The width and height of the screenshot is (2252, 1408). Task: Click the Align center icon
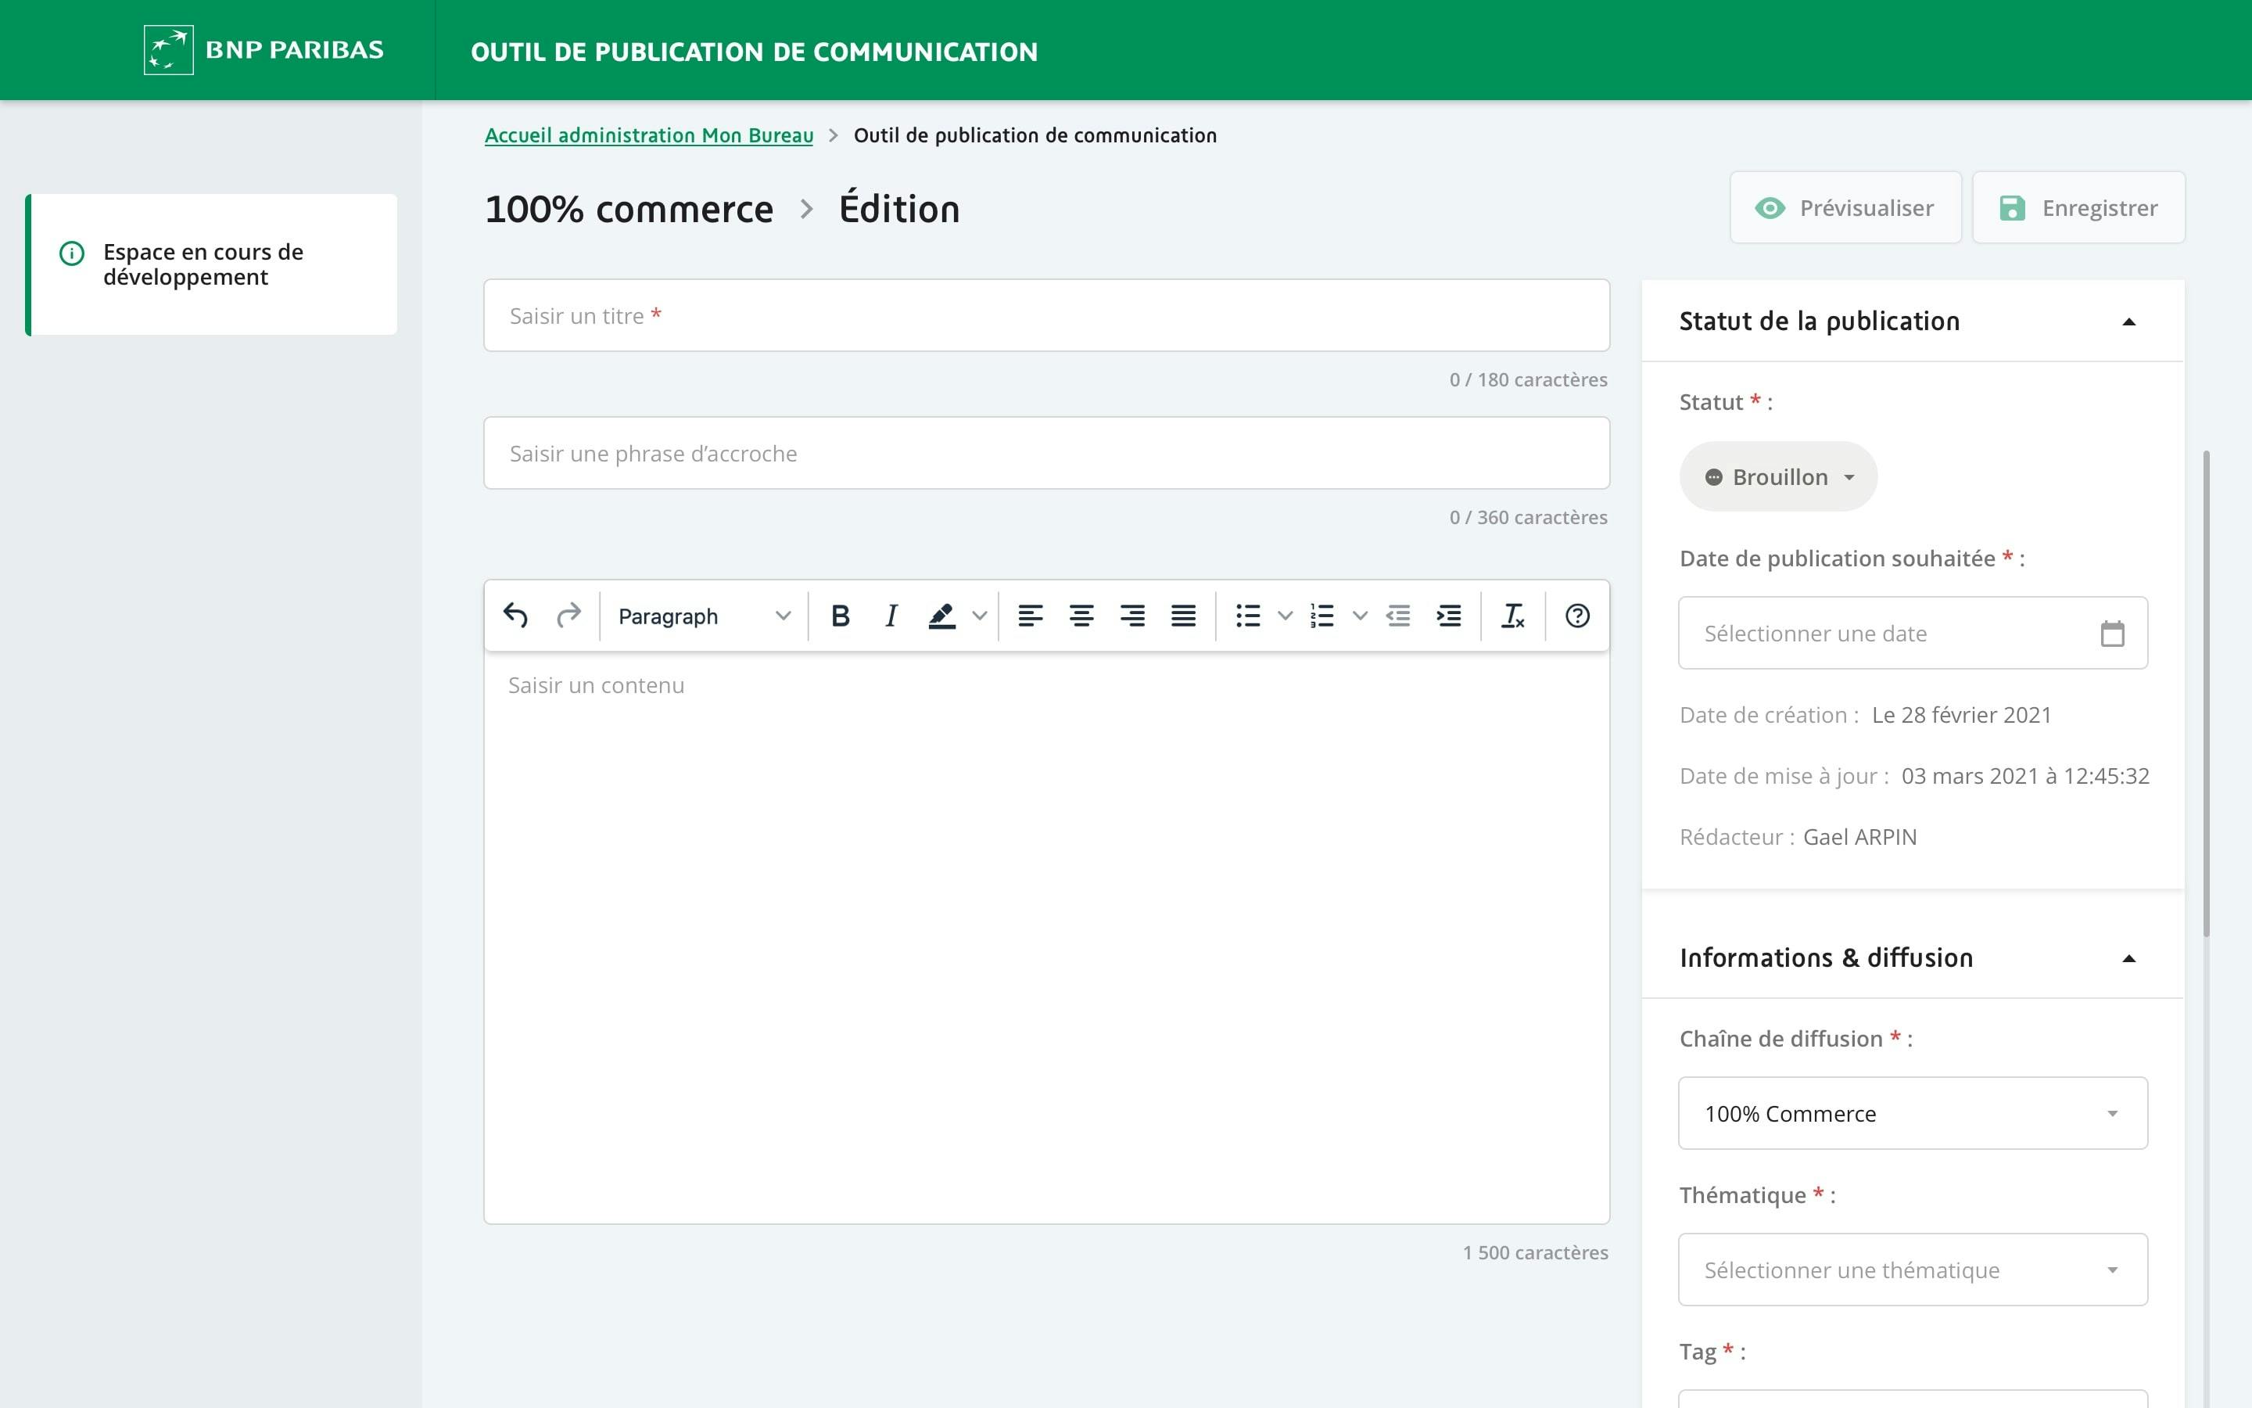(x=1080, y=615)
